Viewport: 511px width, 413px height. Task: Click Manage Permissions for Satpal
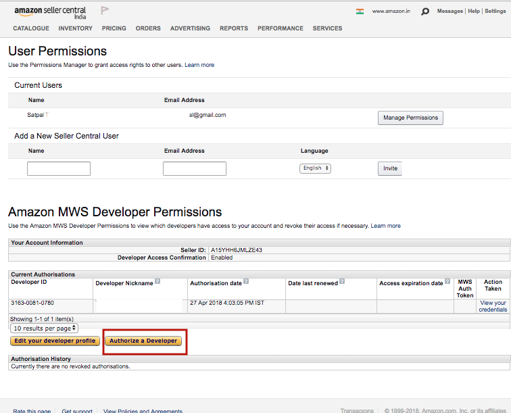[410, 118]
